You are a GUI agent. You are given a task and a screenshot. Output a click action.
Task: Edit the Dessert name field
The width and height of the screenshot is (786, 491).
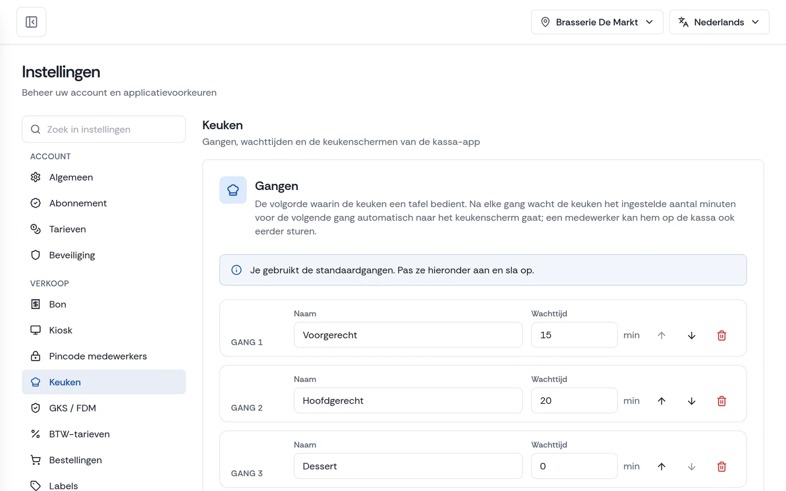(x=408, y=466)
